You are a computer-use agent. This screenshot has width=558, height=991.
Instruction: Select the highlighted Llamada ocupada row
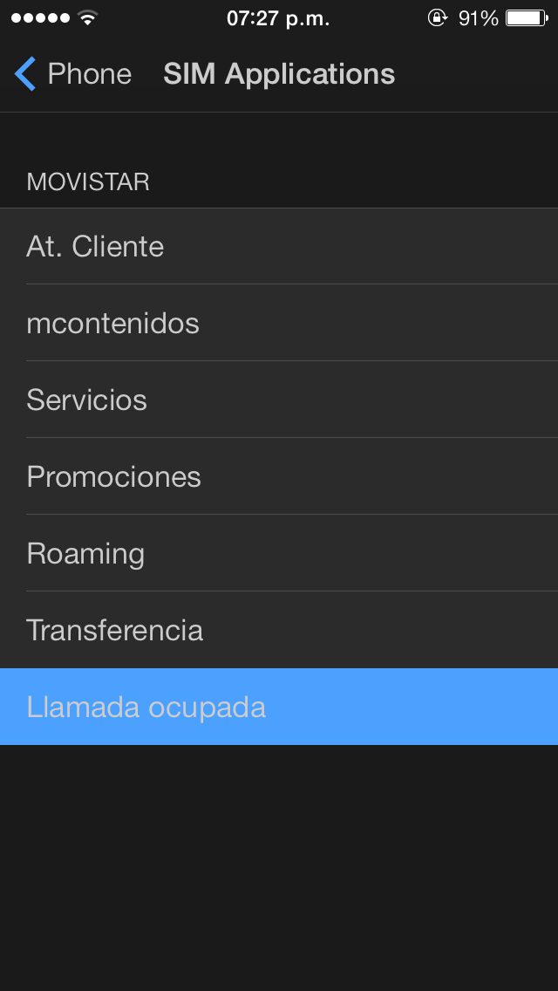(279, 707)
